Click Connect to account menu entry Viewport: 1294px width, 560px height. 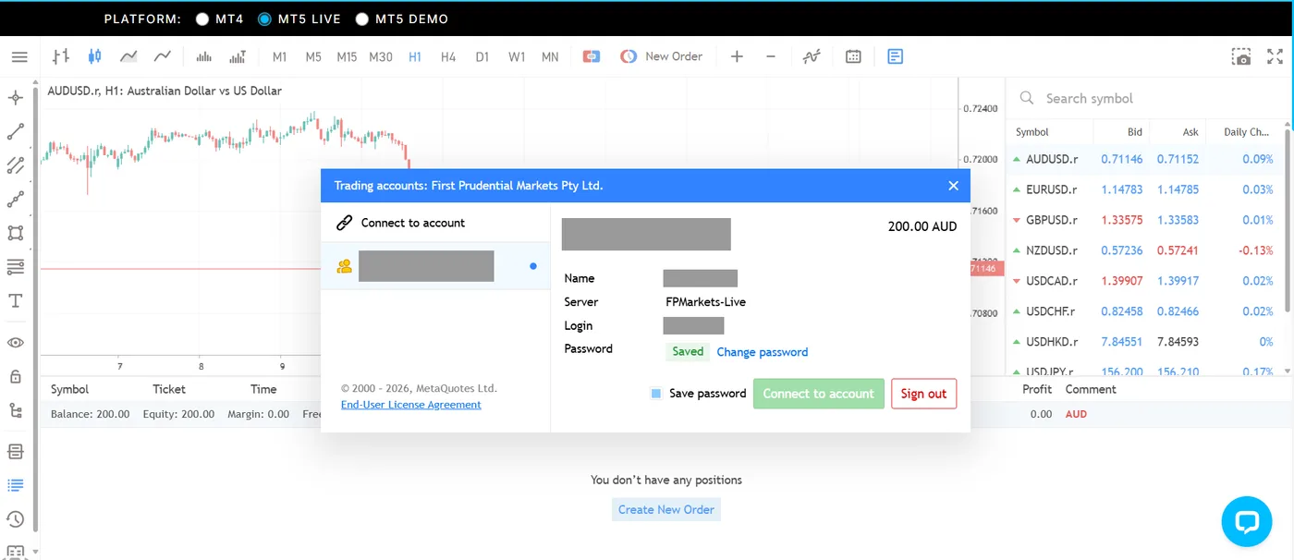[x=435, y=223]
